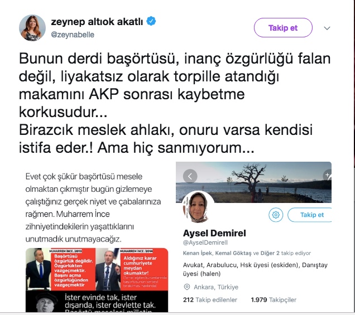Click the zeynep altıok akatlı display name
Image resolution: width=355 pixels, height=315 pixels.
(97, 22)
